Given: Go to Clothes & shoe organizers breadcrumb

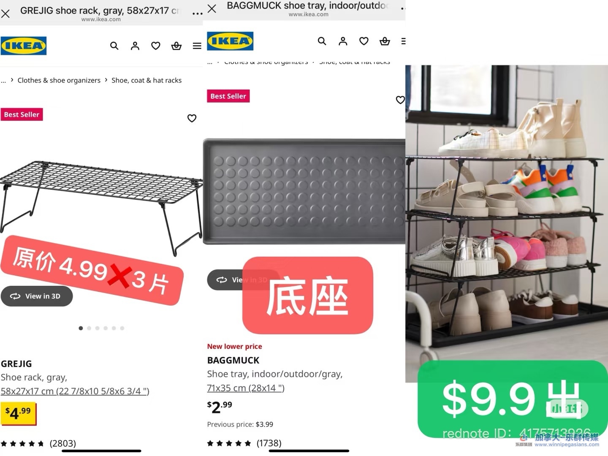Looking at the screenshot, I should 59,80.
